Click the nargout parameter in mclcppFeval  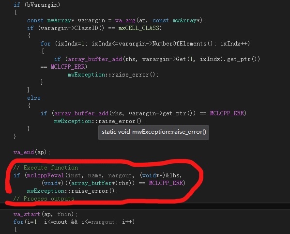(x=120, y=175)
